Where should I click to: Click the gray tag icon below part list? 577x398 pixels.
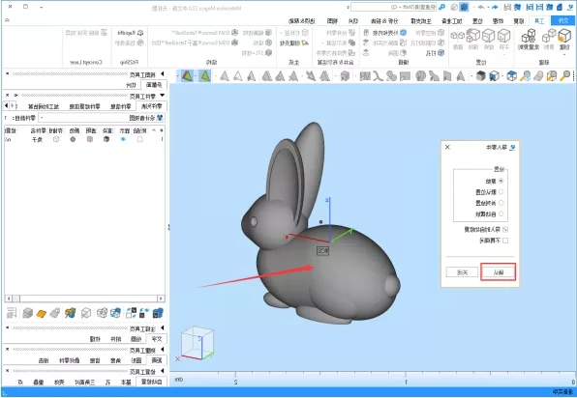click(x=55, y=313)
